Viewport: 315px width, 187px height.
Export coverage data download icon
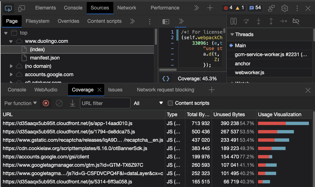pos(72,103)
